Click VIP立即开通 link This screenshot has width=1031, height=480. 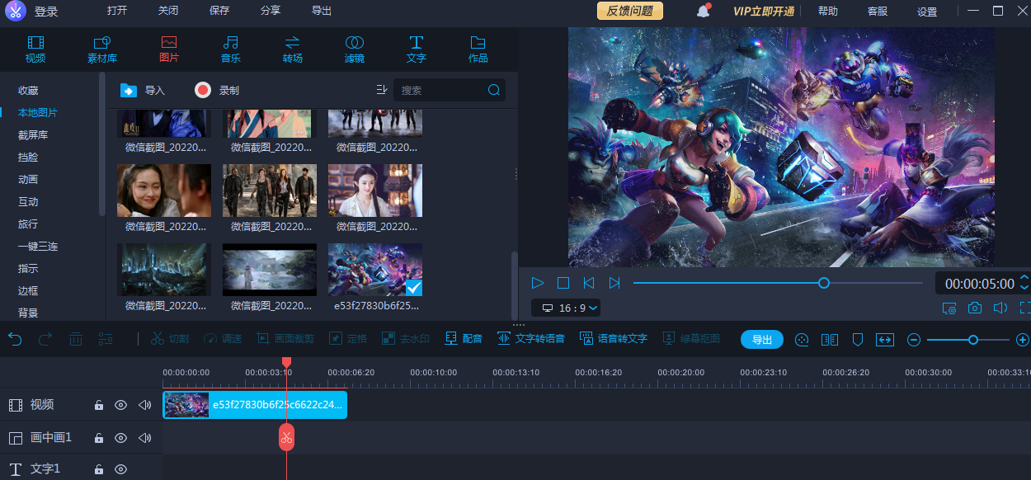point(764,11)
